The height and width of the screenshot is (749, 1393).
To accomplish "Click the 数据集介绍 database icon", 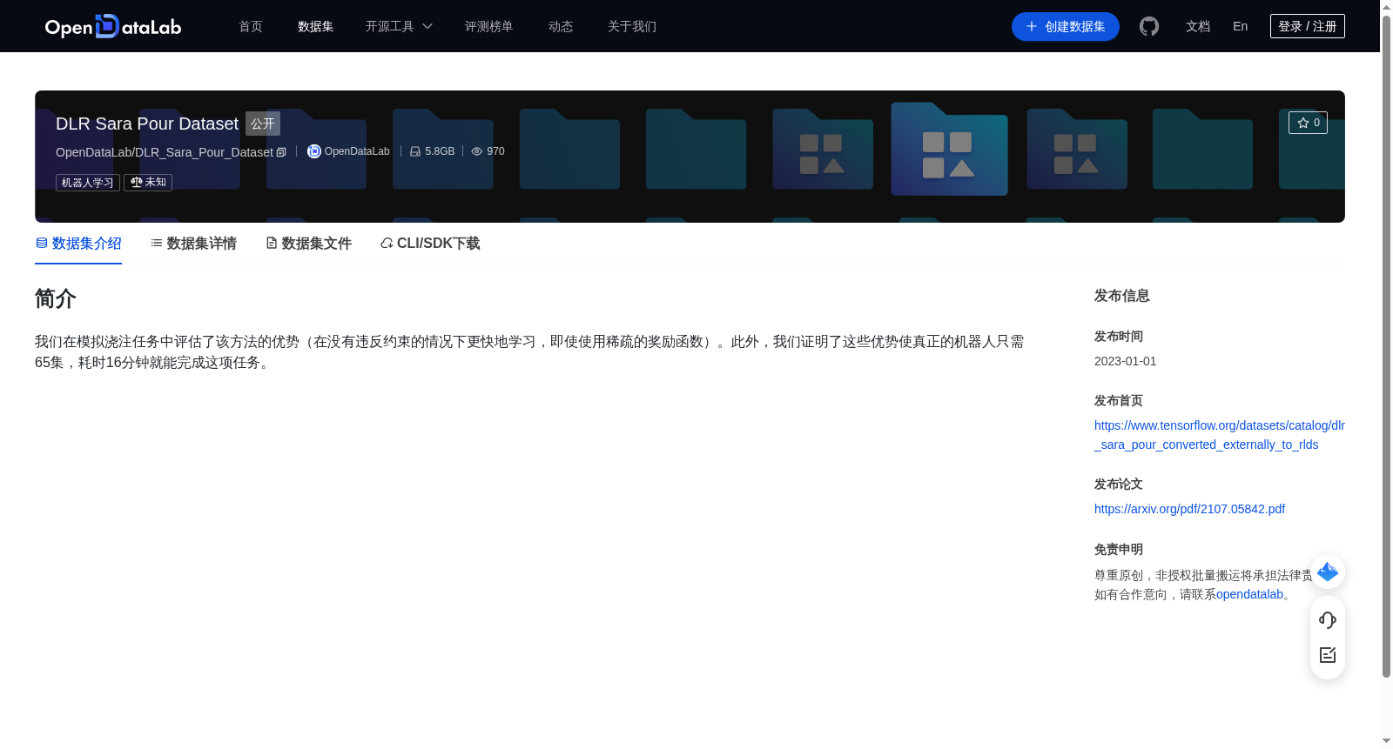I will (x=41, y=244).
